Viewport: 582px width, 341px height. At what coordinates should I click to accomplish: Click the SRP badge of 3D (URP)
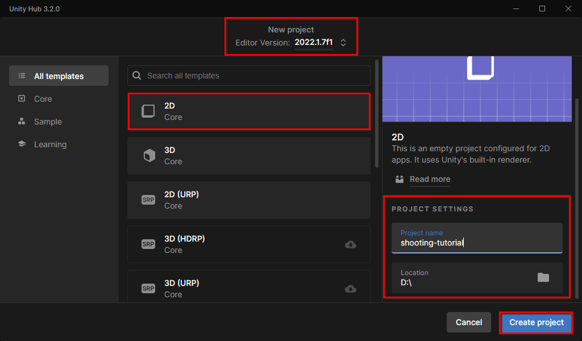pyautogui.click(x=148, y=288)
